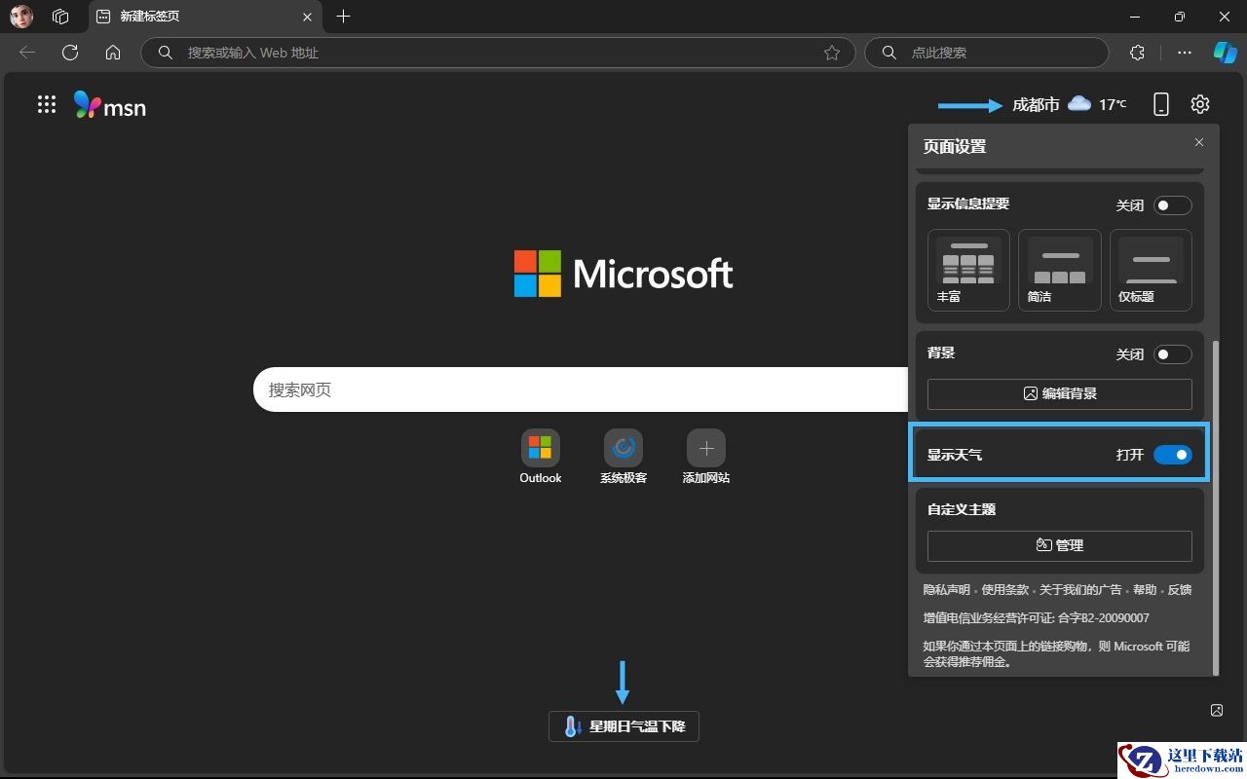Click the 搜索网页 search field
1247x779 pixels.
(581, 389)
